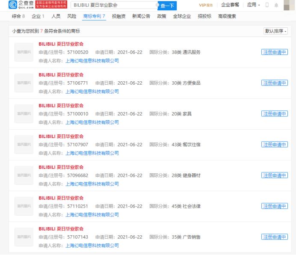The height and width of the screenshot is (255, 296).
Task: Click placeholder image of 57106771 trademark
Action: pyautogui.click(x=24, y=83)
